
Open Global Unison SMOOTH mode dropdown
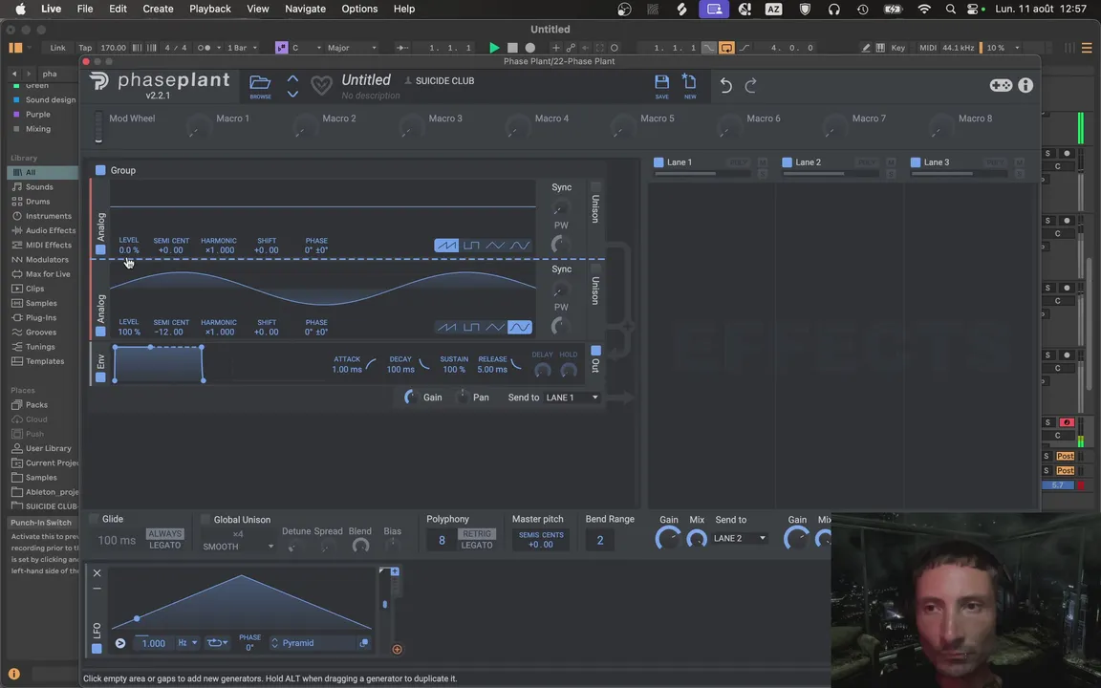237,547
